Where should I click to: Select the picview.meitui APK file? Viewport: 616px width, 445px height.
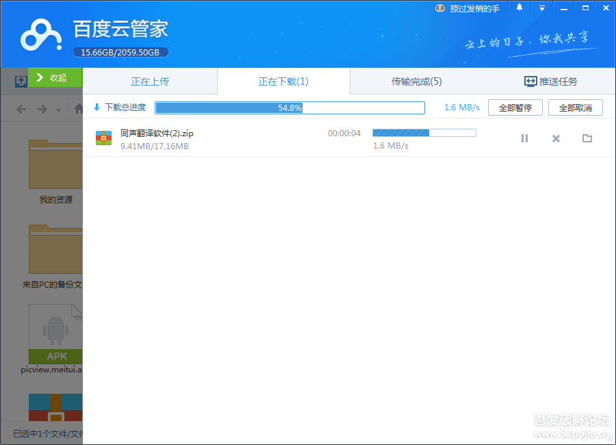pyautogui.click(x=53, y=339)
